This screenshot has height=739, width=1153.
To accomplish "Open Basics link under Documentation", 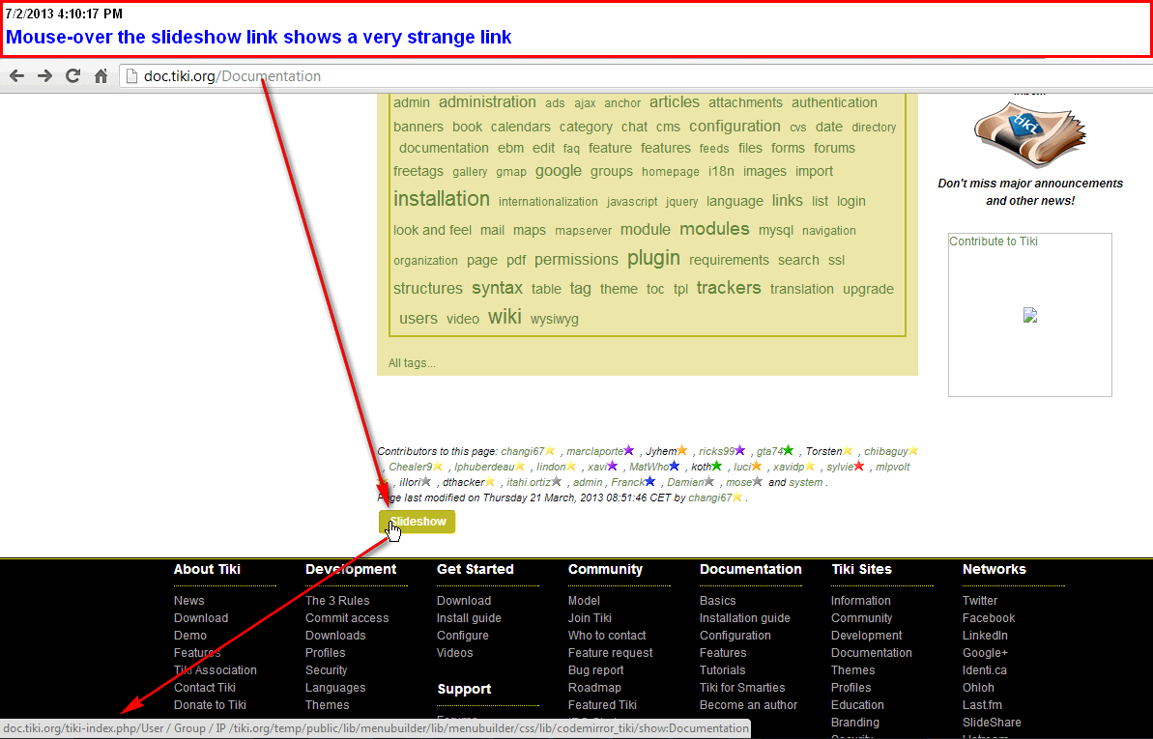I will 718,601.
